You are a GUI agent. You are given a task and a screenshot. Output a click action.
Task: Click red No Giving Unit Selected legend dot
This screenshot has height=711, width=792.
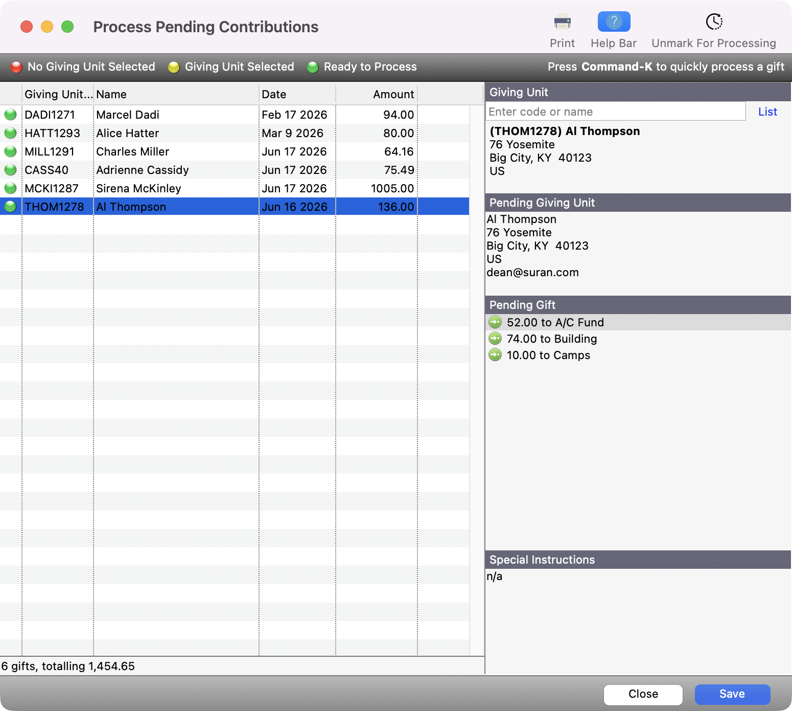(17, 67)
